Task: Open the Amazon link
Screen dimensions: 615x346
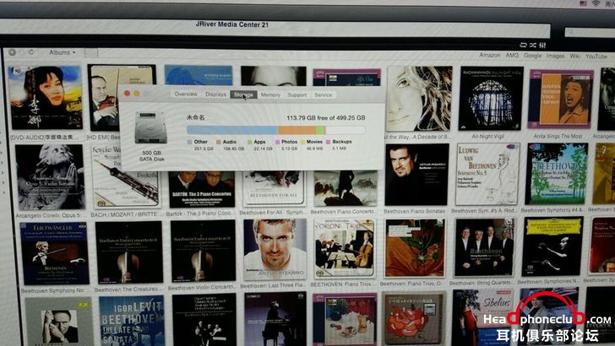Action: [489, 56]
